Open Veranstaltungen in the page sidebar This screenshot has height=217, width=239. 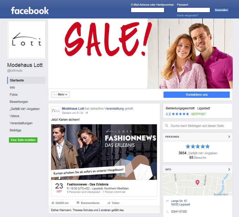21,123
